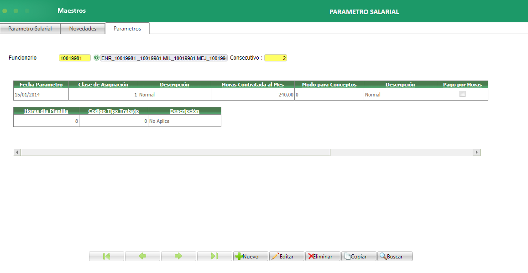Click the Nuevo button

(251, 256)
